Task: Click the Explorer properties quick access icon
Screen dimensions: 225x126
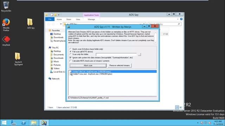Action: pos(52,15)
